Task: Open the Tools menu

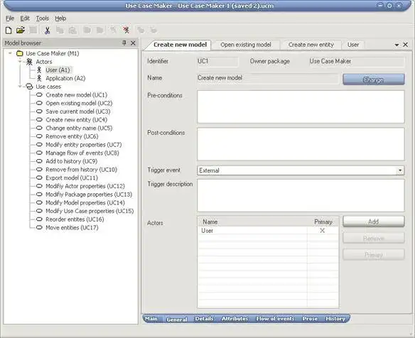Action: coord(43,18)
